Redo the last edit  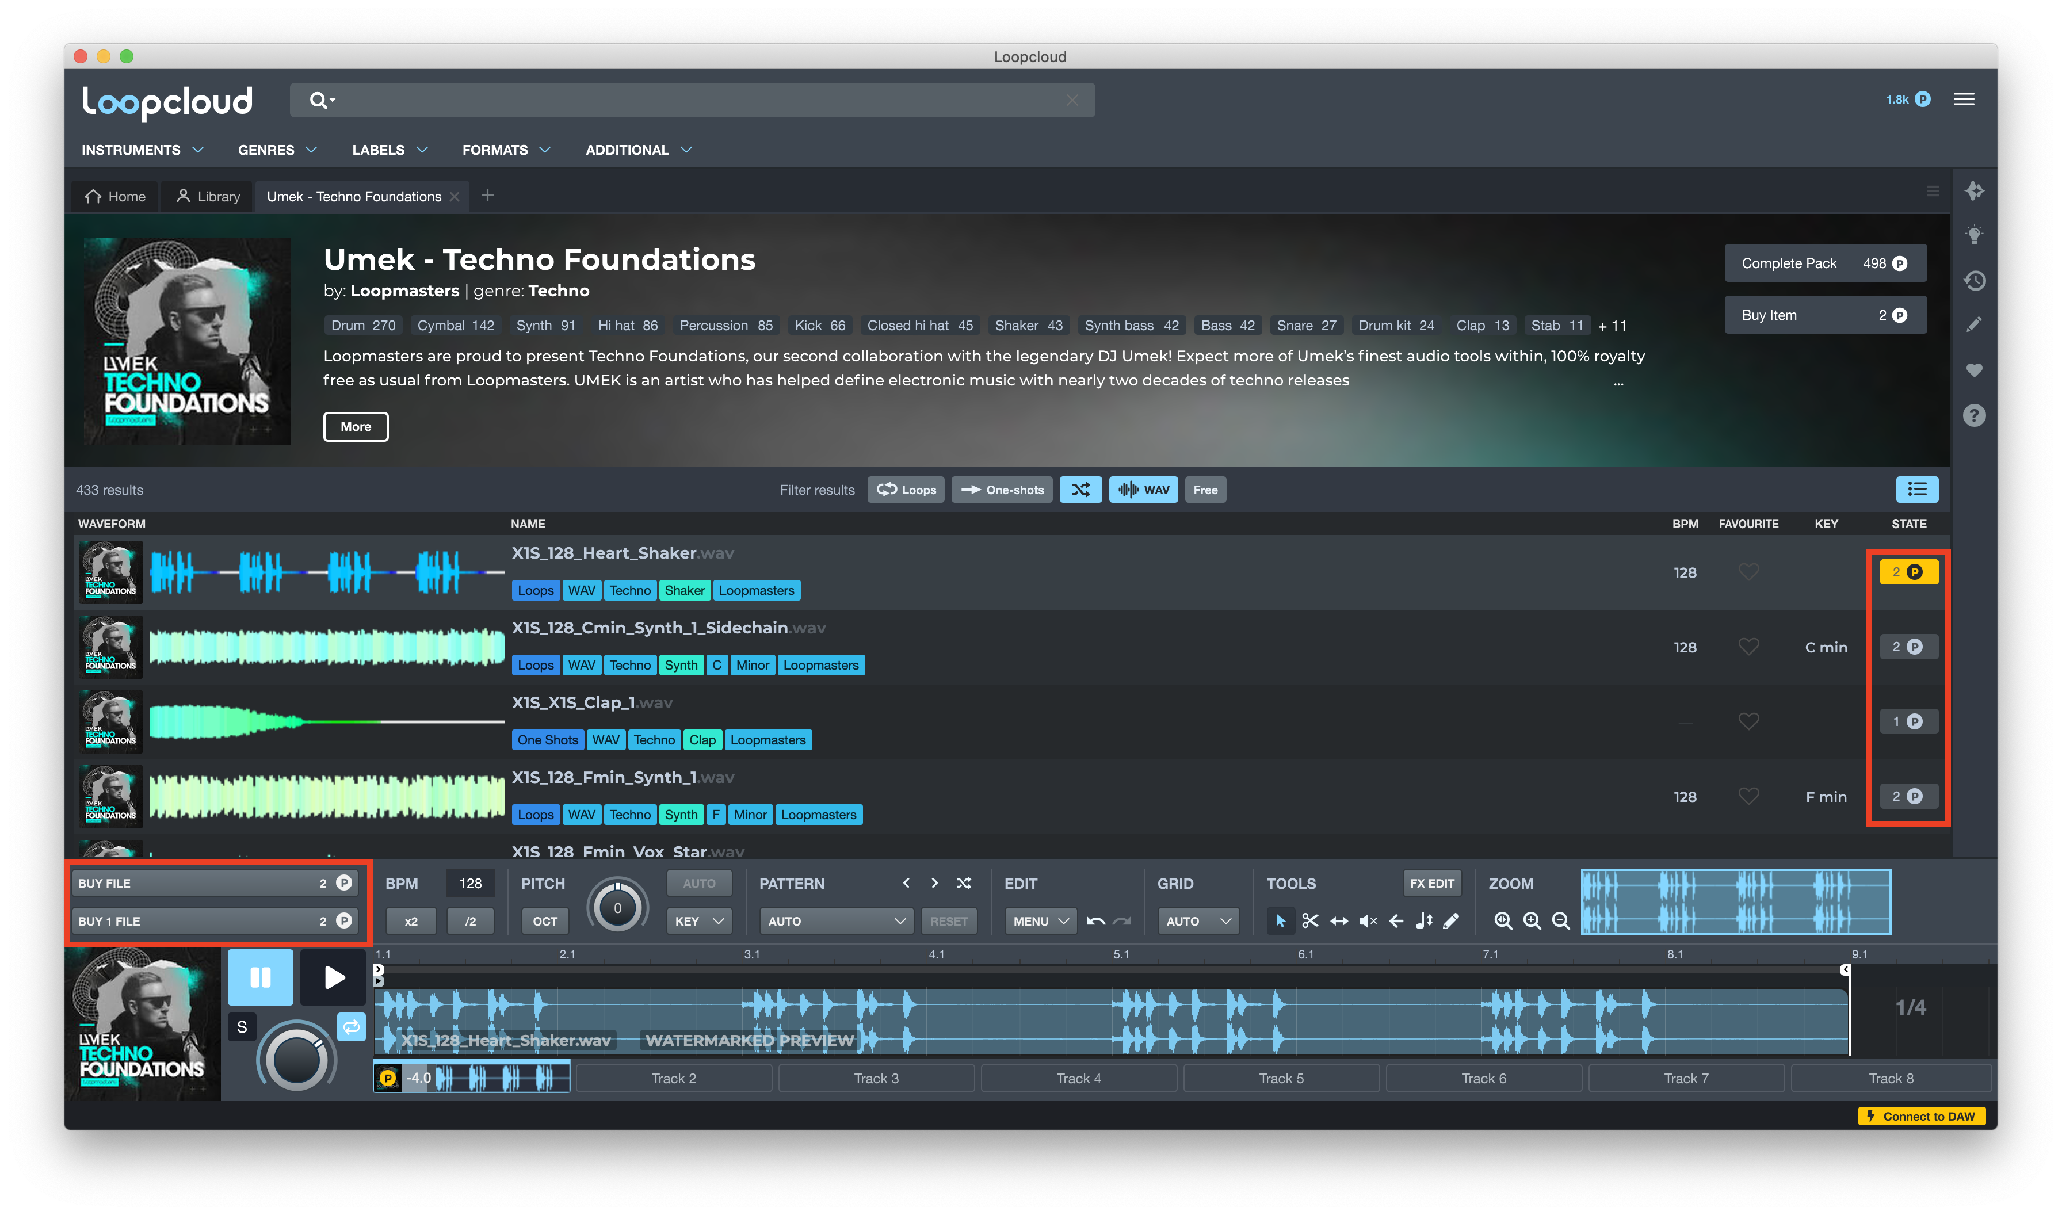(1121, 921)
